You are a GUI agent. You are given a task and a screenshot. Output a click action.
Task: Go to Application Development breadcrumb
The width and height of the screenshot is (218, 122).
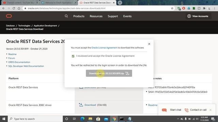[x=45, y=26]
